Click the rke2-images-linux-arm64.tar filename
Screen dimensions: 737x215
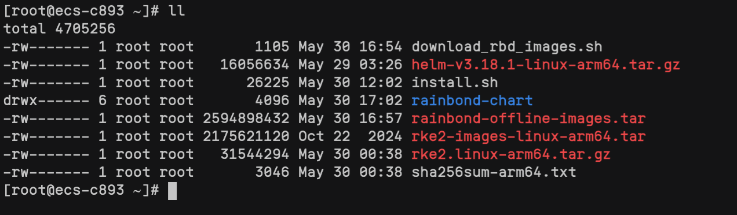tap(528, 136)
